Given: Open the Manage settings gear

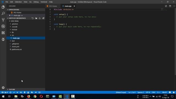Looking at the screenshot, I should (3, 87).
